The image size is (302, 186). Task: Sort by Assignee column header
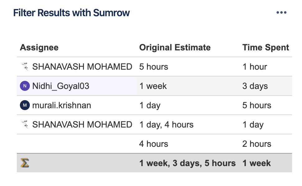point(39,47)
